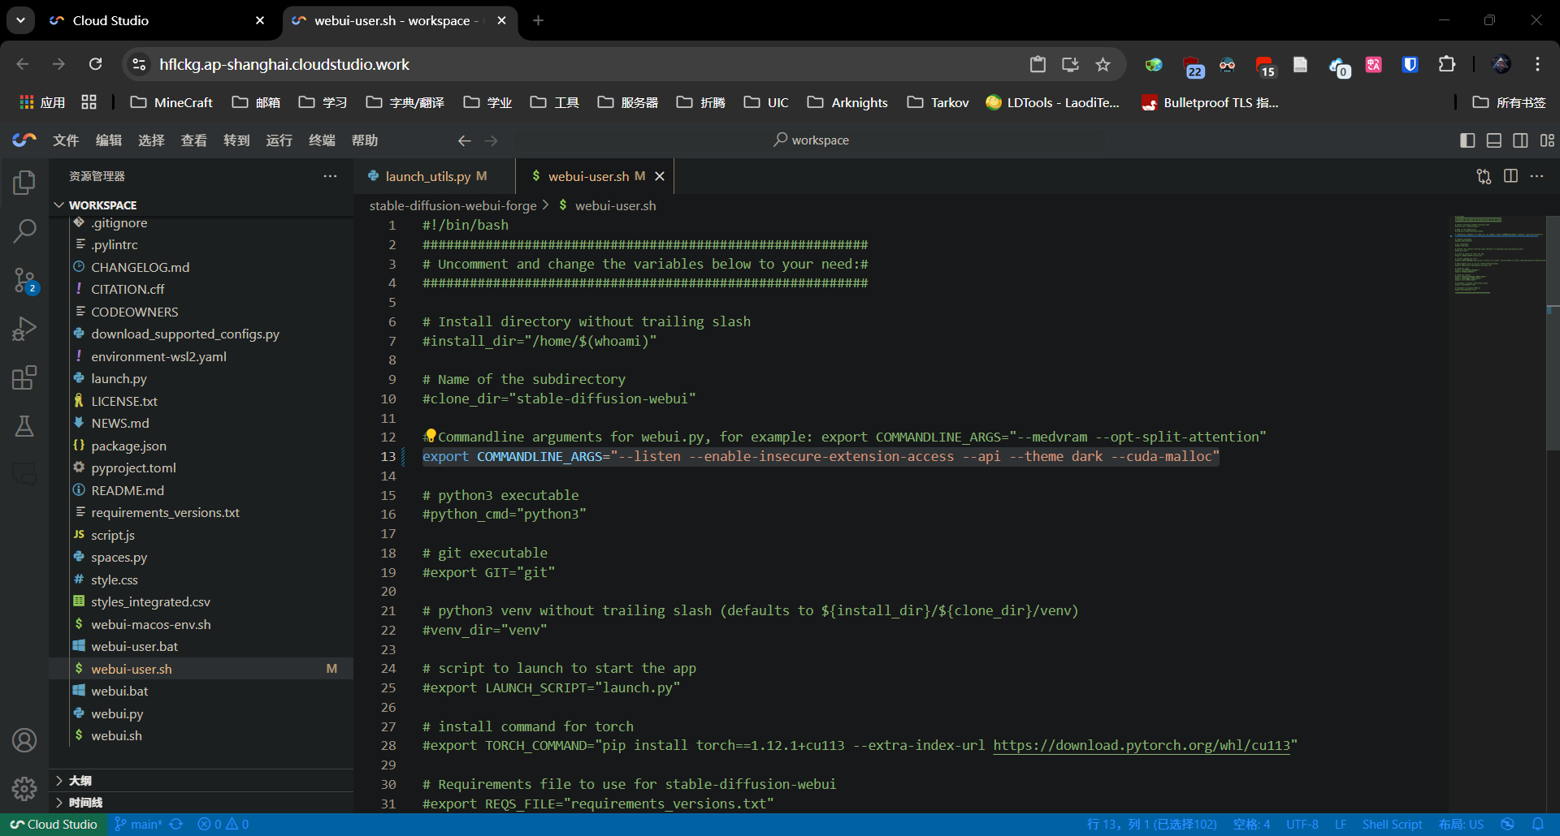Reload the browser page

pos(96,64)
